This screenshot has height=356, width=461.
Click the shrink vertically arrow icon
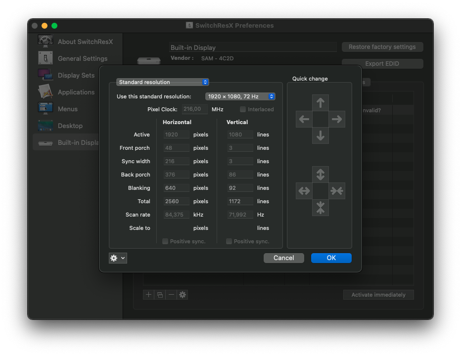[x=320, y=207]
